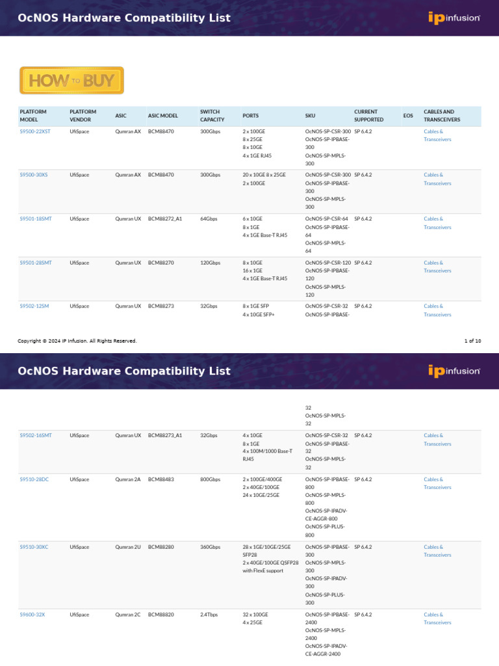Click the How To Buy banner button
Image resolution: width=499 pixels, height=666 pixels.
(x=71, y=81)
